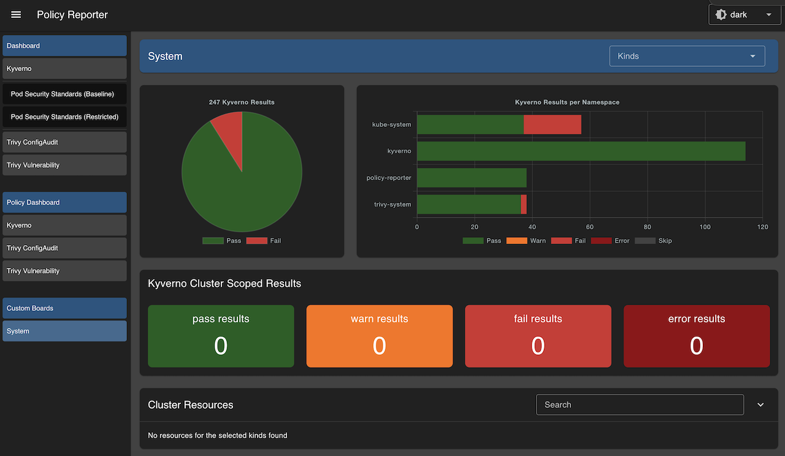
Task: Toggle Warn legend in namespace chart
Action: [526, 241]
